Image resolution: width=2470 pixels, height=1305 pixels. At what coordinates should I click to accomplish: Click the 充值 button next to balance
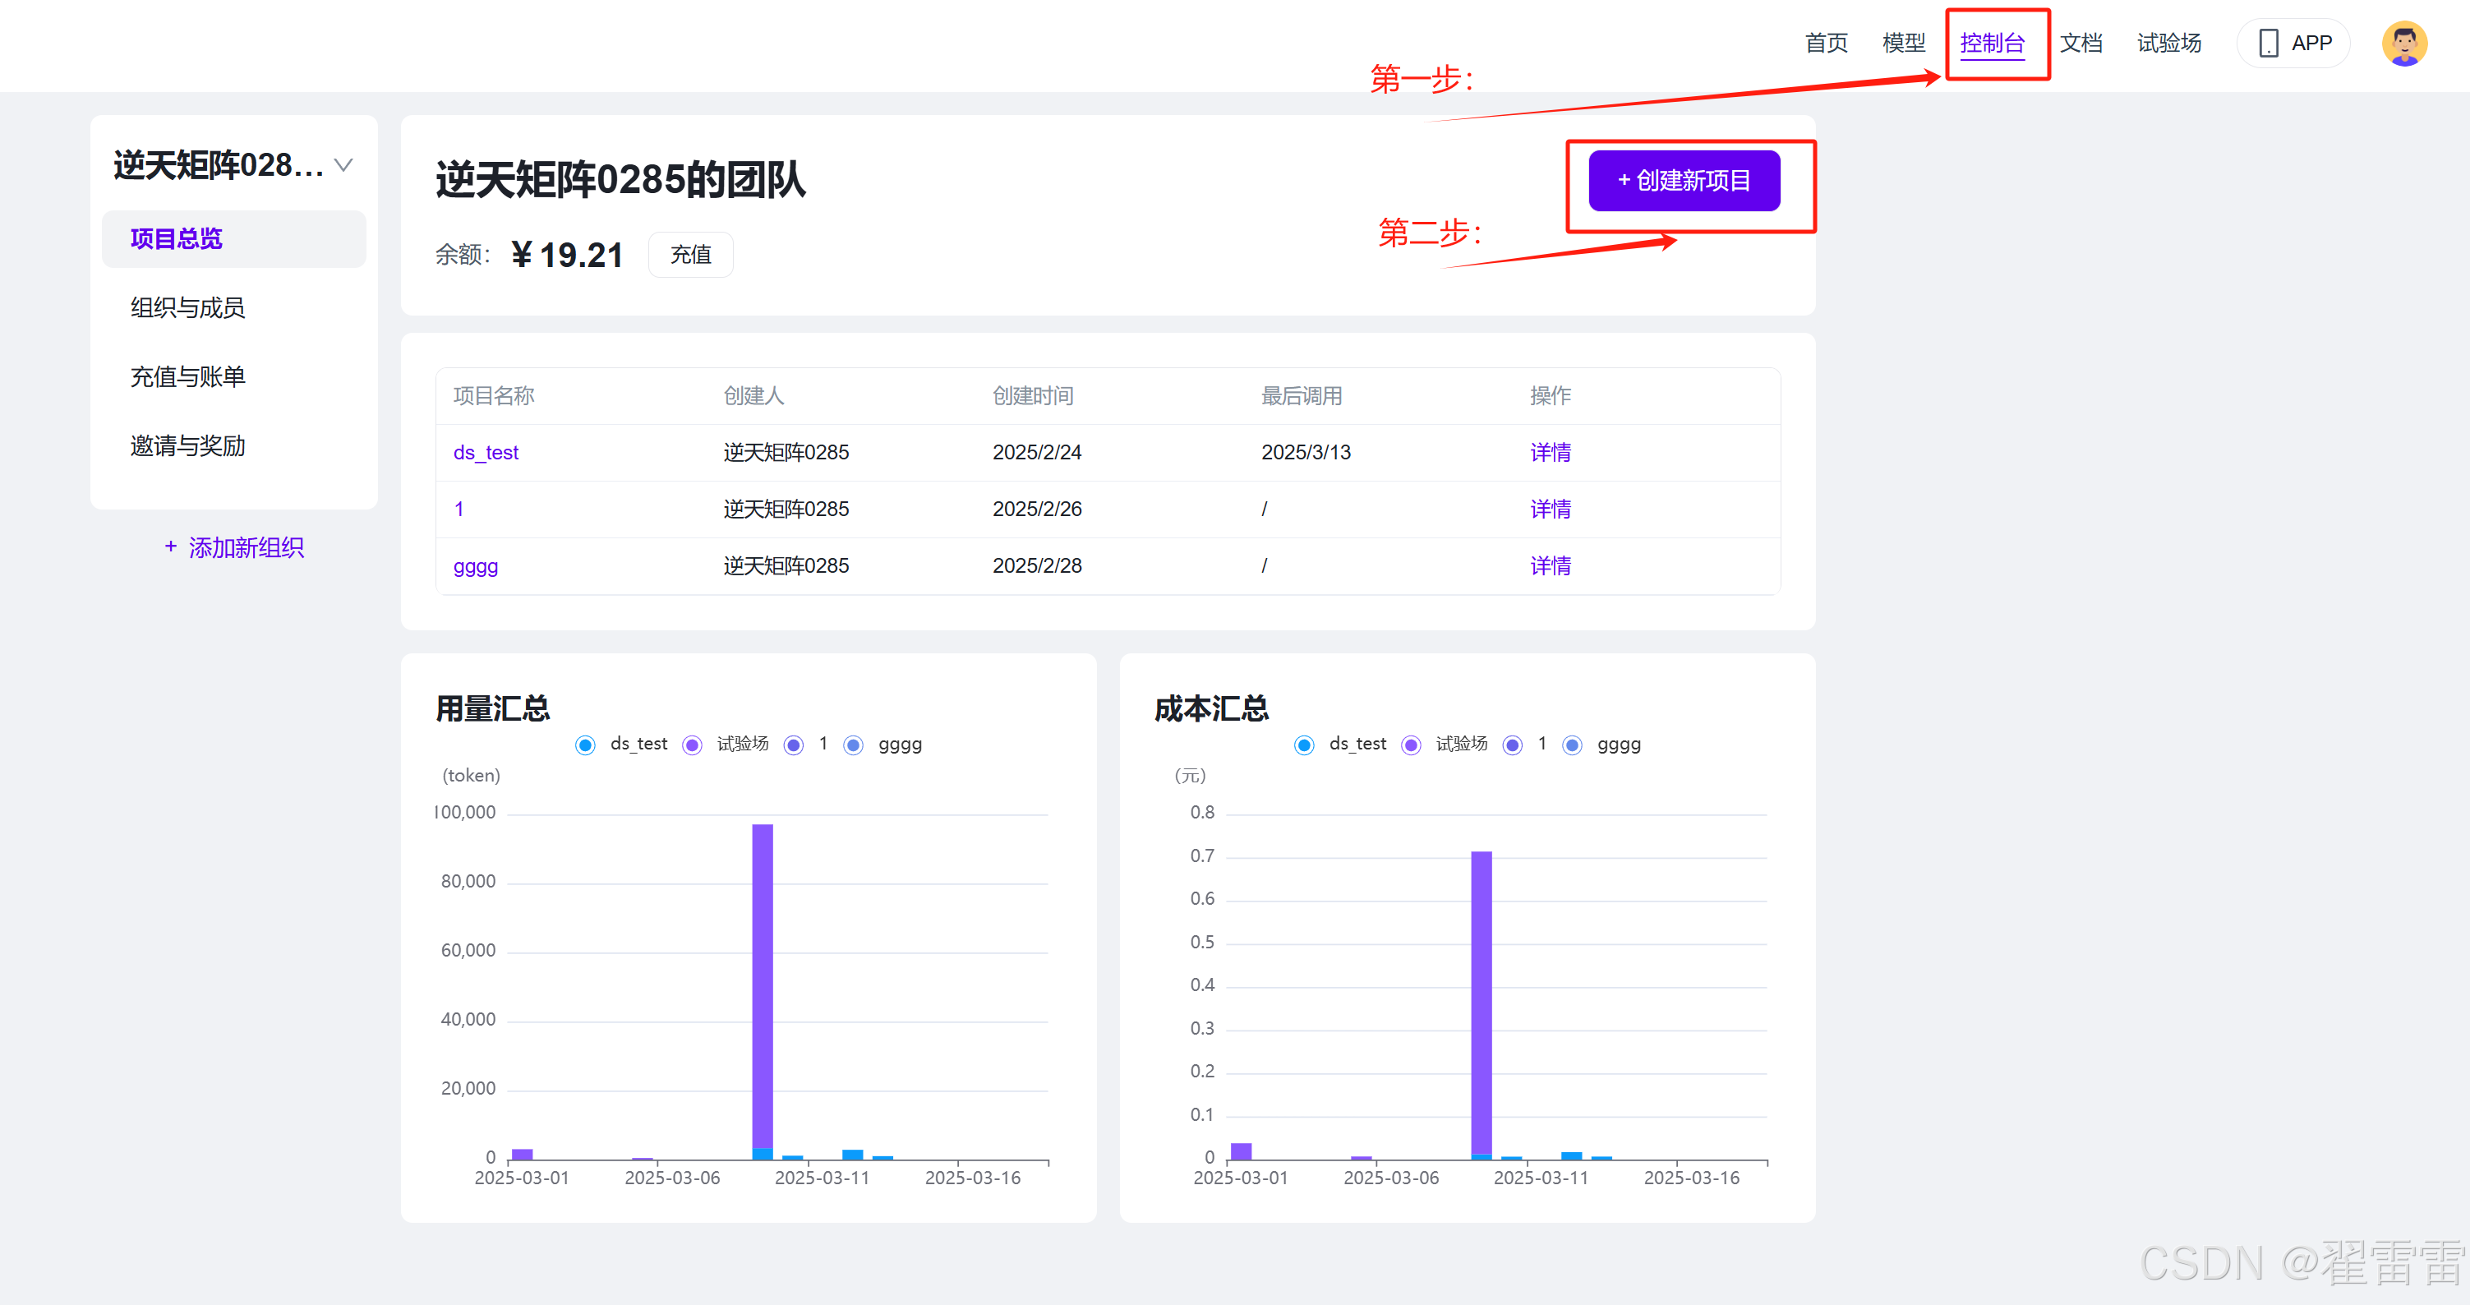(x=690, y=255)
